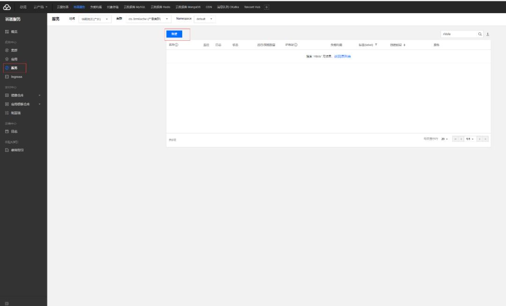This screenshot has width=506, height=306.
Task: Click the 镜像仓库 sidebar icon
Action: [x=7, y=95]
